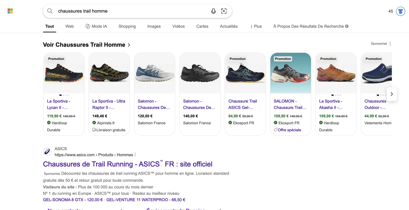The width and height of the screenshot is (409, 210).
Task: Select the Actualités tab
Action: (x=229, y=26)
